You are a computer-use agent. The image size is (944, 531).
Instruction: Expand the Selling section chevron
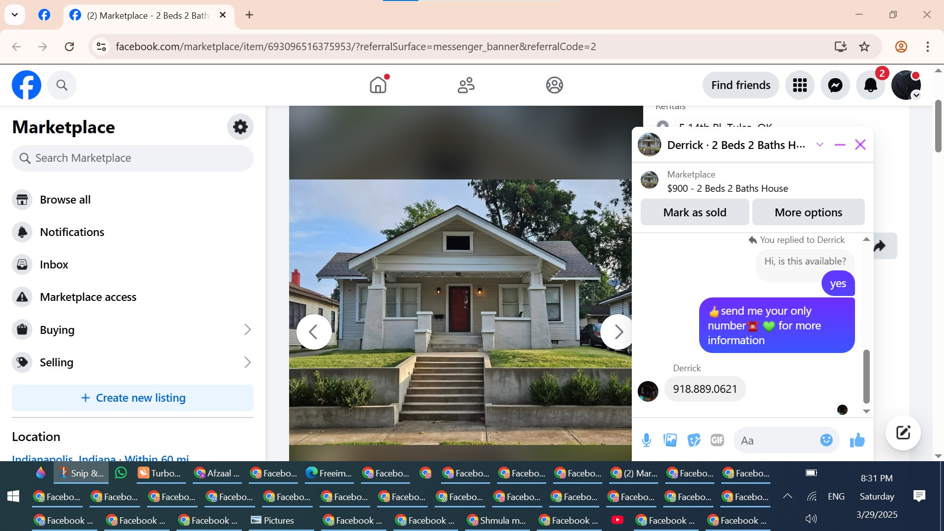(x=247, y=362)
